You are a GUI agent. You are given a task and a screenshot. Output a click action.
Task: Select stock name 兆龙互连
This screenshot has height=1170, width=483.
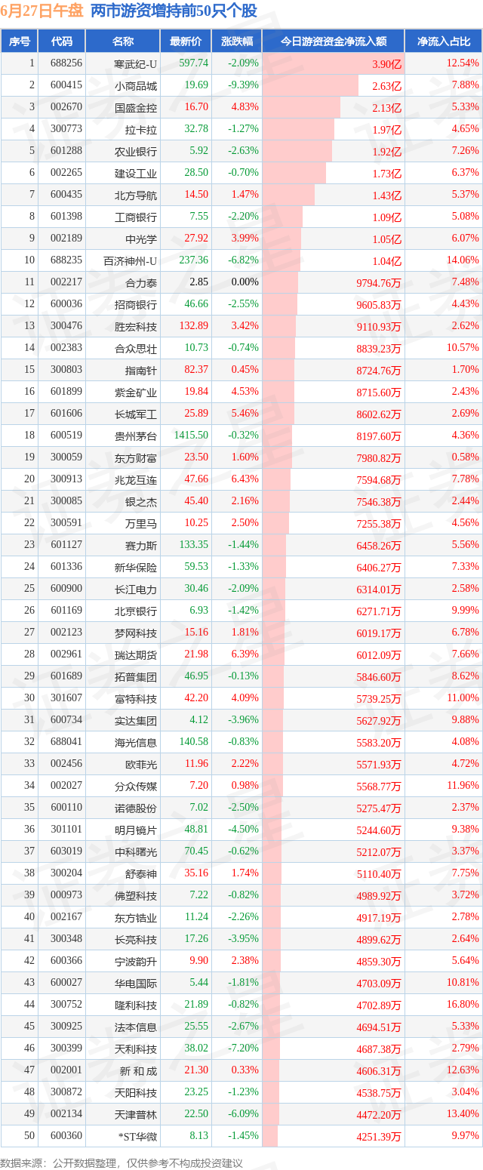pyautogui.click(x=136, y=479)
